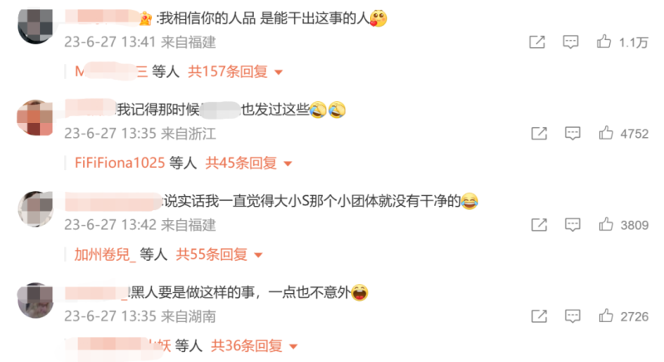
Task: Reply to the comment with 3809 likes
Action: click(x=573, y=225)
